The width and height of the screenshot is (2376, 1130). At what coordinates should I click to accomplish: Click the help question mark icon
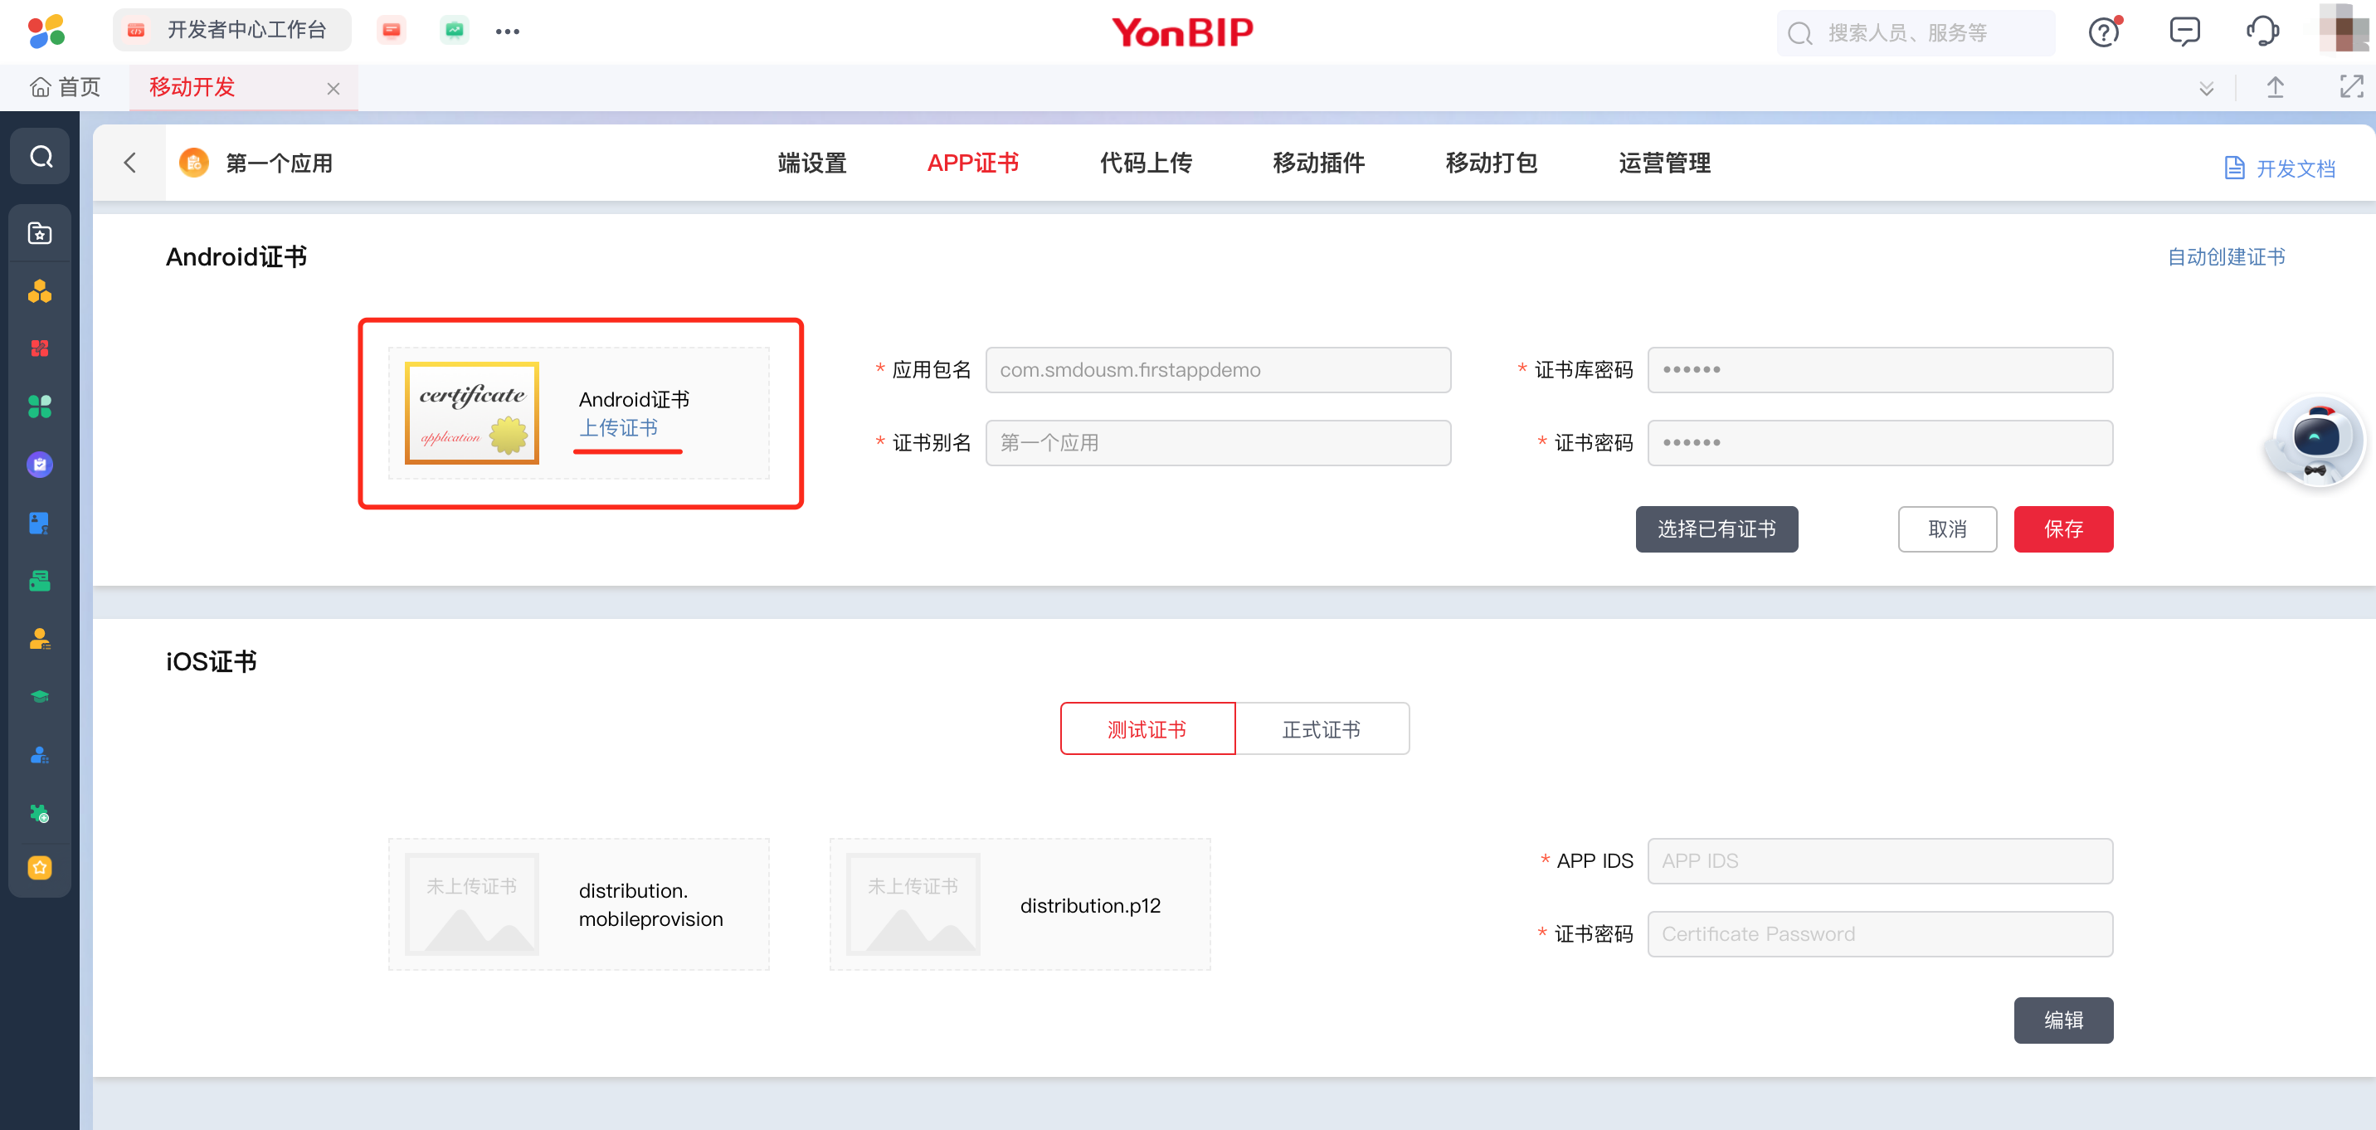[2103, 32]
